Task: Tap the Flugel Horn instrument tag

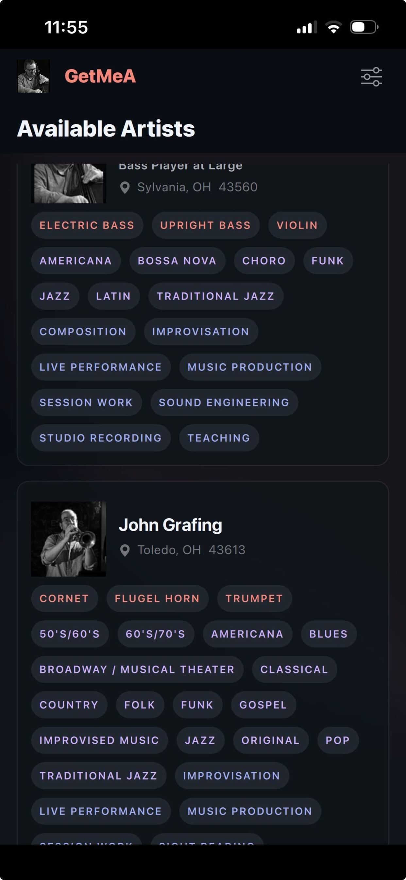Action: 157,598
